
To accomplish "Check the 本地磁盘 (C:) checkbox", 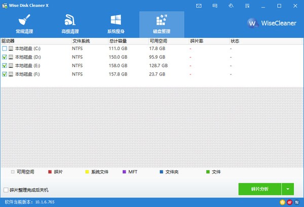I will (x=5, y=49).
